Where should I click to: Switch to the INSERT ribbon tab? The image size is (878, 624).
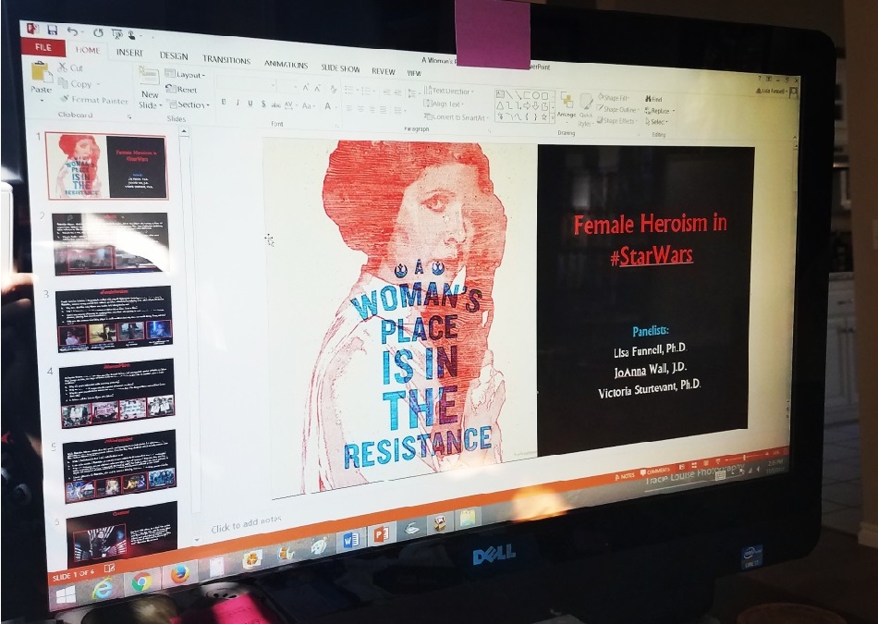tap(128, 53)
